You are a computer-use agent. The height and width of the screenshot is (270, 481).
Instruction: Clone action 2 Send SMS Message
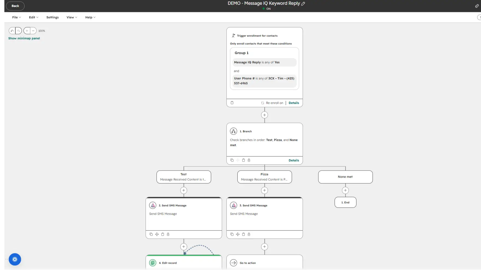click(x=151, y=234)
